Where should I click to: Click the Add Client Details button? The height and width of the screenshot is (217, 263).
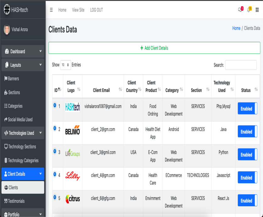(154, 48)
